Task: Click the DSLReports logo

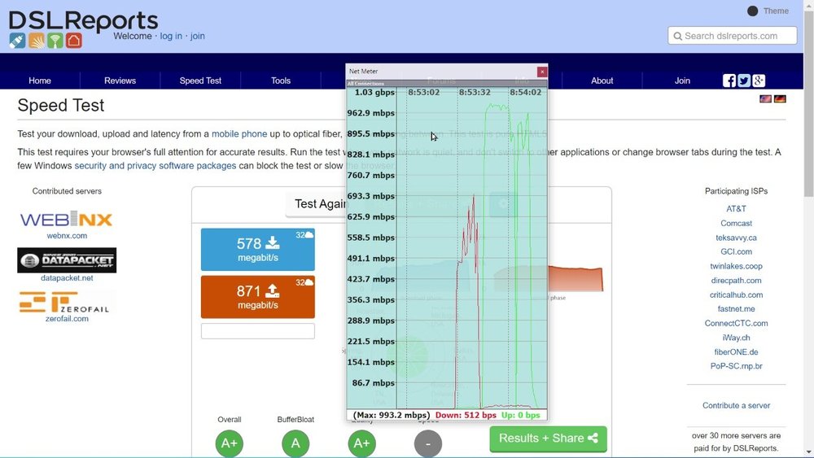Action: pyautogui.click(x=83, y=21)
